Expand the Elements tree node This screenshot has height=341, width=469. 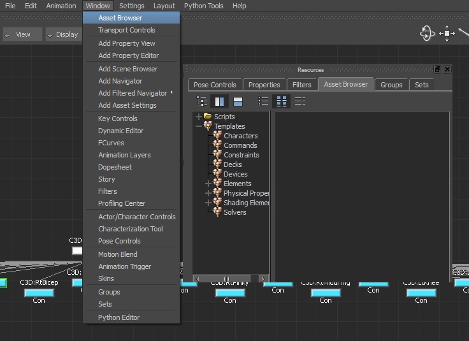pos(208,184)
